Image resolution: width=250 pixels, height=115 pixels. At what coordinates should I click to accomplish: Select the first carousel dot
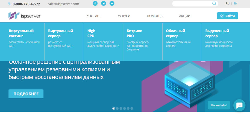point(114,109)
